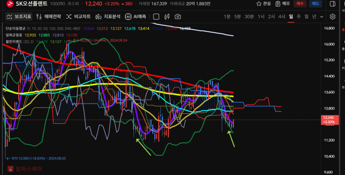Select the 주 weekly timeframe
Image resolution: width=345 pixels, height=175 pixels.
coord(299,17)
